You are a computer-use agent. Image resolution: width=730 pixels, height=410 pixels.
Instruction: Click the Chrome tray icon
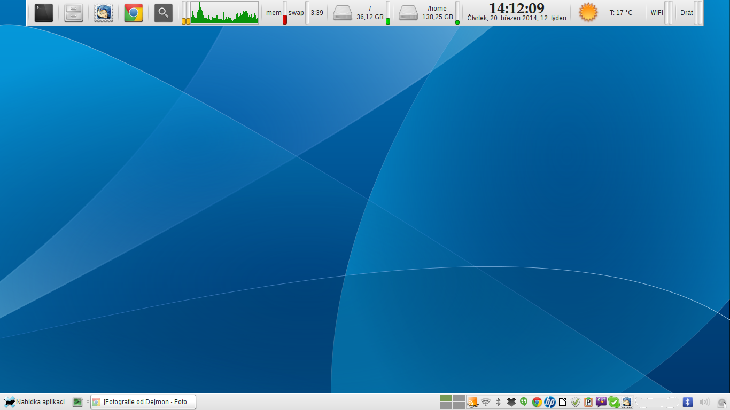click(x=537, y=402)
